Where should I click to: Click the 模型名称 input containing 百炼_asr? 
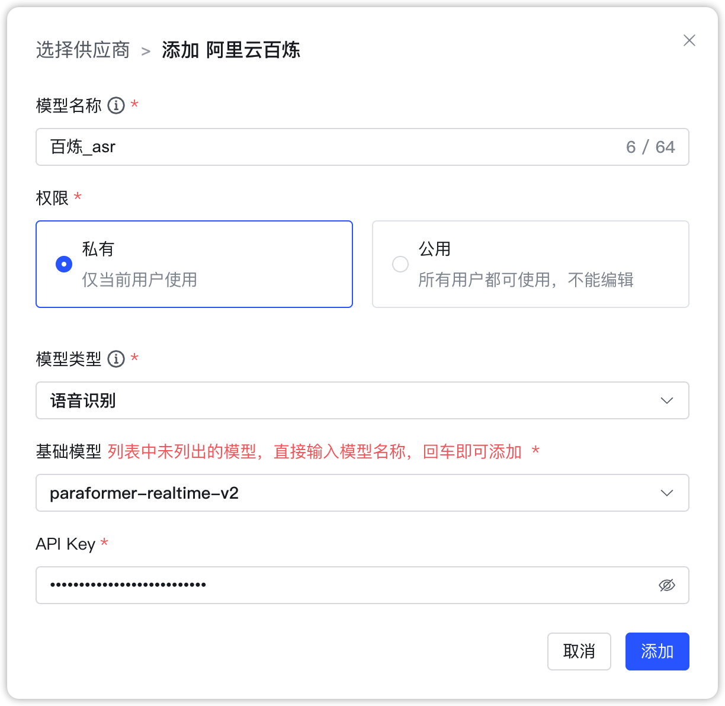tap(237, 147)
